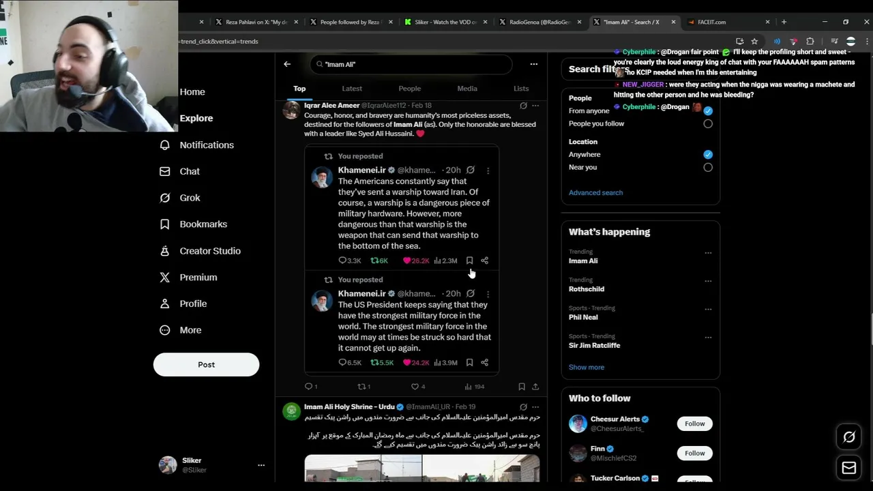Follow the Cheesur Alerts account

coord(694,424)
